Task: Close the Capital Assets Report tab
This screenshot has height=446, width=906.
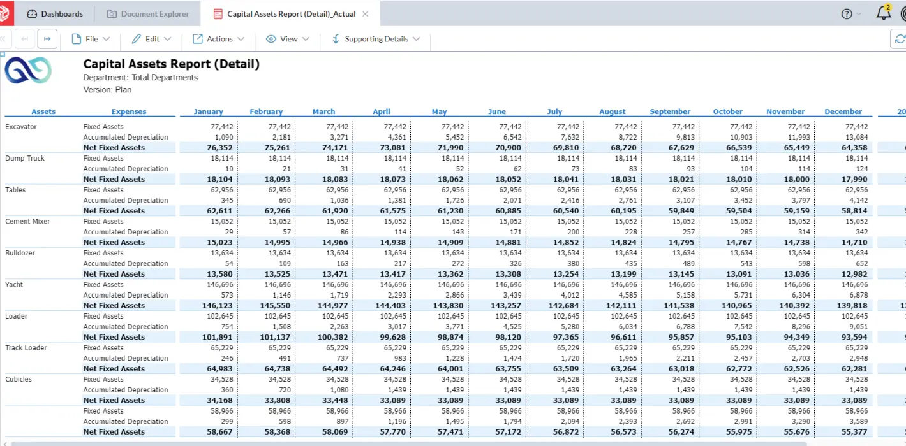Action: point(365,13)
